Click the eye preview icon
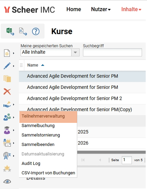Image resolution: width=147 pixels, height=189 pixels. [x=7, y=182]
